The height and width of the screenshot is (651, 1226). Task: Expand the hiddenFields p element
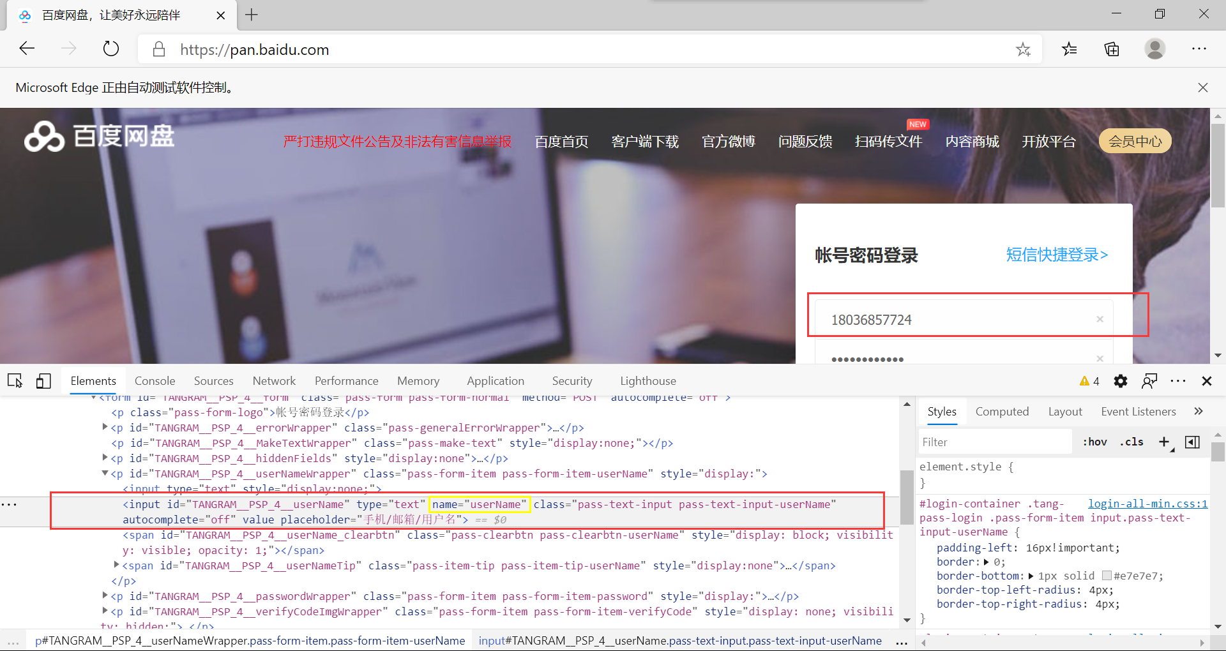pos(105,458)
